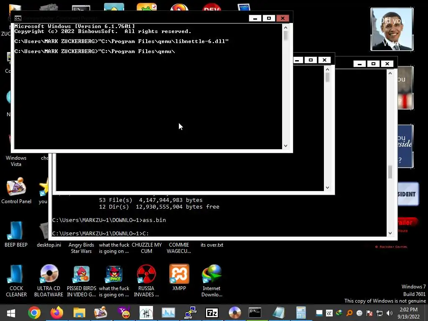
Task: Select the XMPP desktop icon
Action: (x=179, y=278)
